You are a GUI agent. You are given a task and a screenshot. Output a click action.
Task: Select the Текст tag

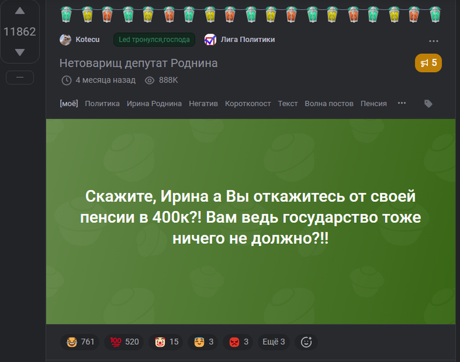click(288, 104)
